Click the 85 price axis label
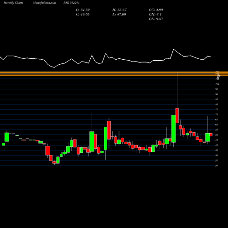Screen dimensions: 228x228 (x=217, y=99)
